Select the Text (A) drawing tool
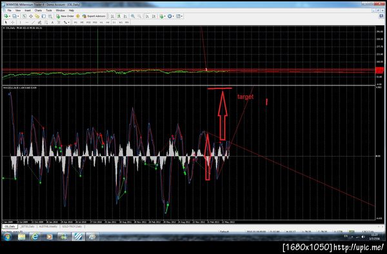 tap(53, 23)
